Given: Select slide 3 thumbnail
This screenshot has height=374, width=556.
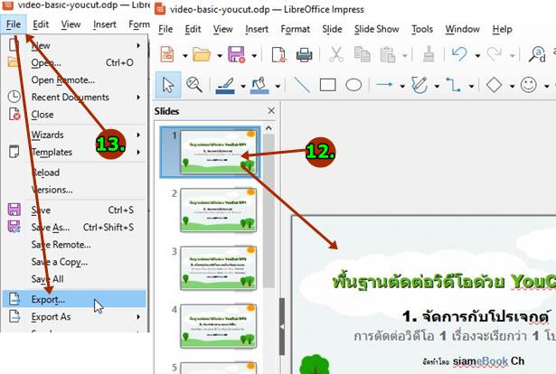Looking at the screenshot, I should (218, 268).
